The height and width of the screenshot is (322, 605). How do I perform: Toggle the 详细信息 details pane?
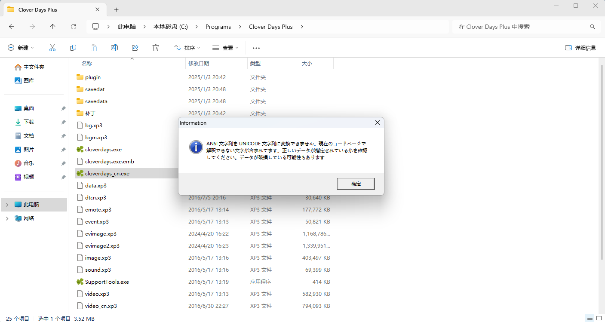point(580,48)
